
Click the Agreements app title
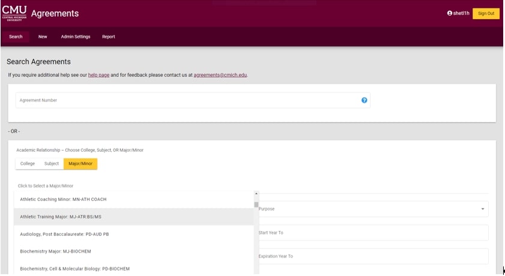pyautogui.click(x=55, y=14)
